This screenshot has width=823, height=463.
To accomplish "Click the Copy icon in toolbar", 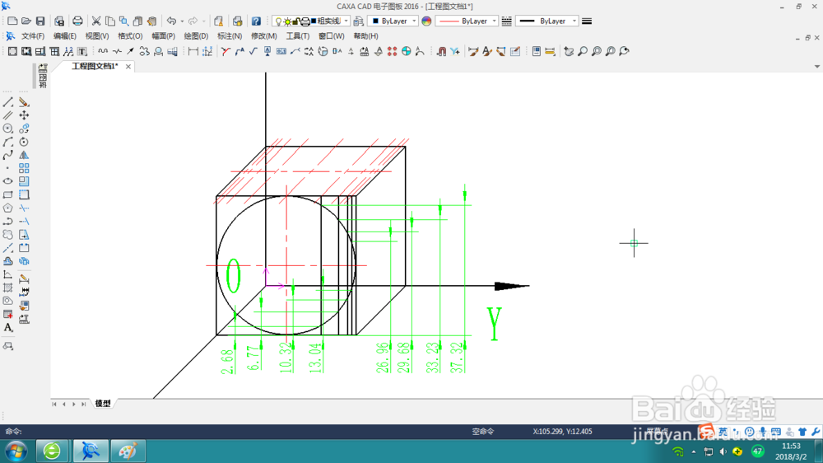I will (x=110, y=21).
